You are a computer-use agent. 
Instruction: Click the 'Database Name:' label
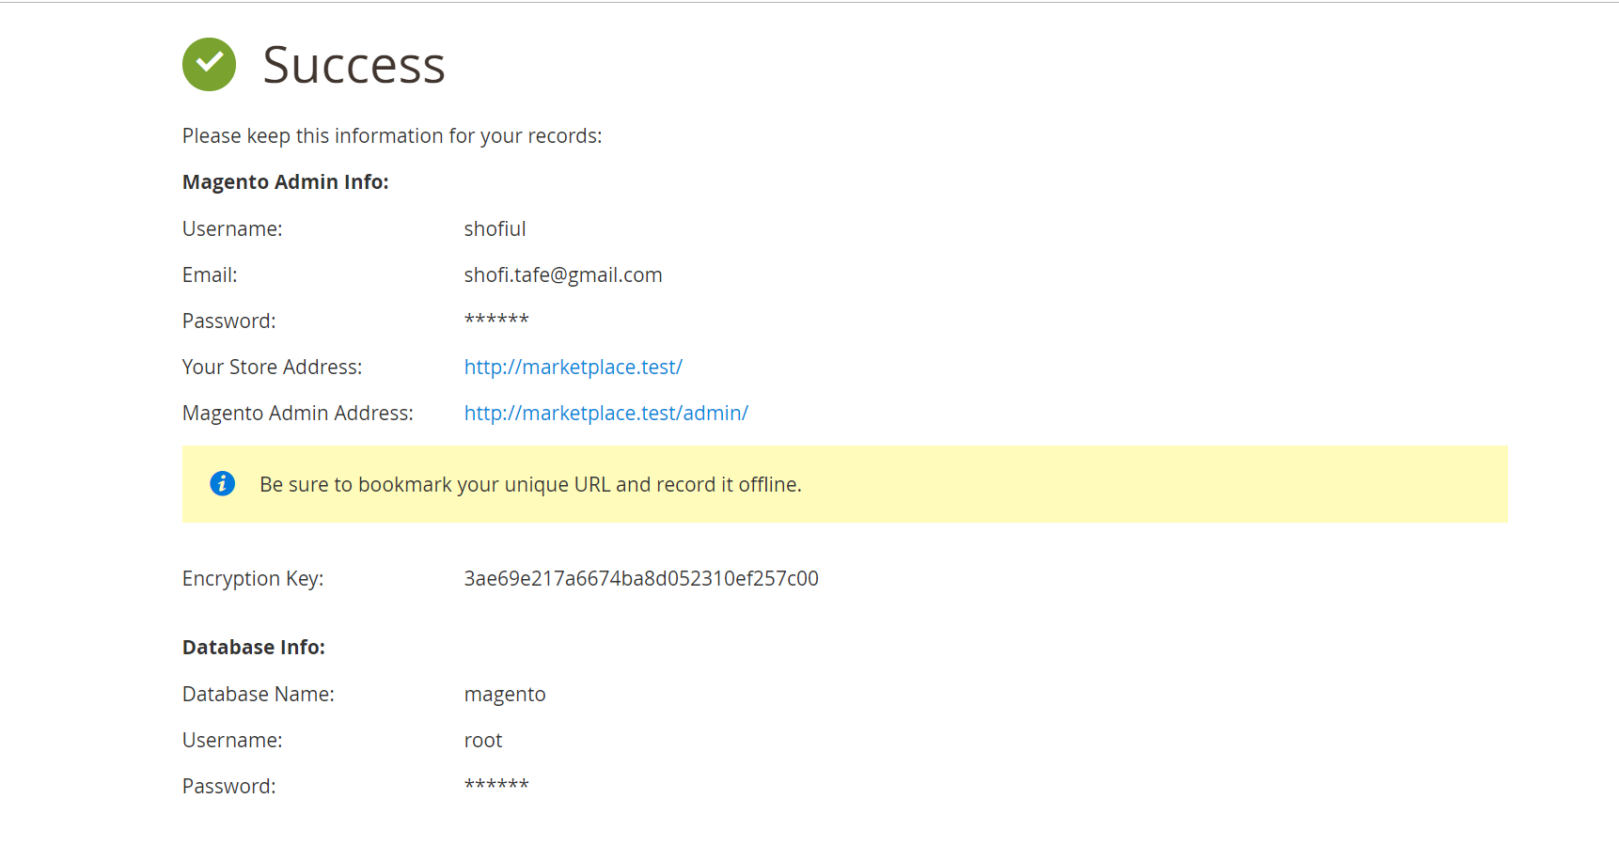[x=258, y=694]
